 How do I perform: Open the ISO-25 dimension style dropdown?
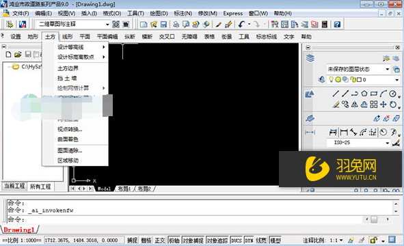coord(388,143)
